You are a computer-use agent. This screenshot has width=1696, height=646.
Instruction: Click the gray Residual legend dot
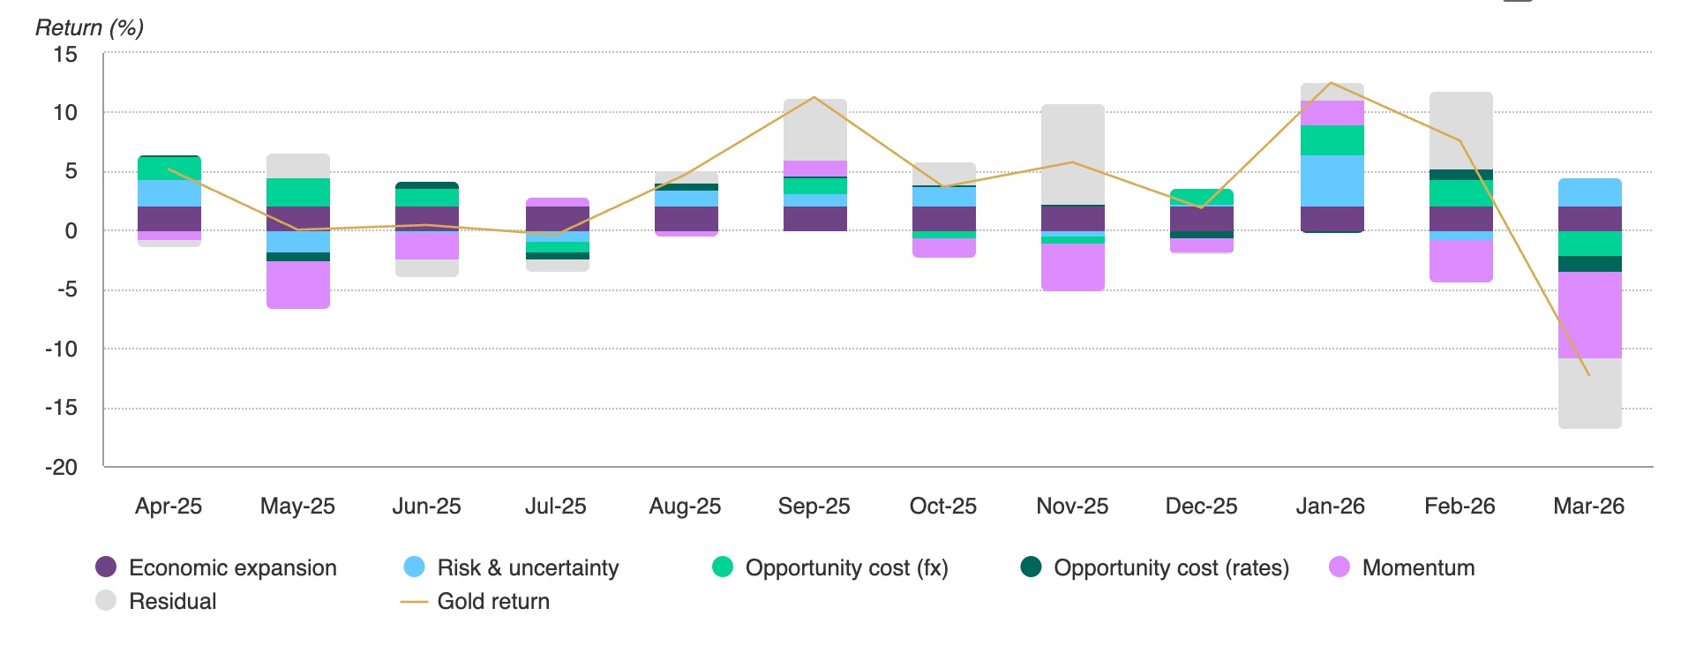click(x=106, y=601)
